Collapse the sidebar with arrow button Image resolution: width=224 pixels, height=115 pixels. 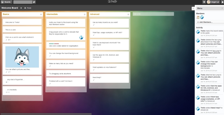click(193, 8)
